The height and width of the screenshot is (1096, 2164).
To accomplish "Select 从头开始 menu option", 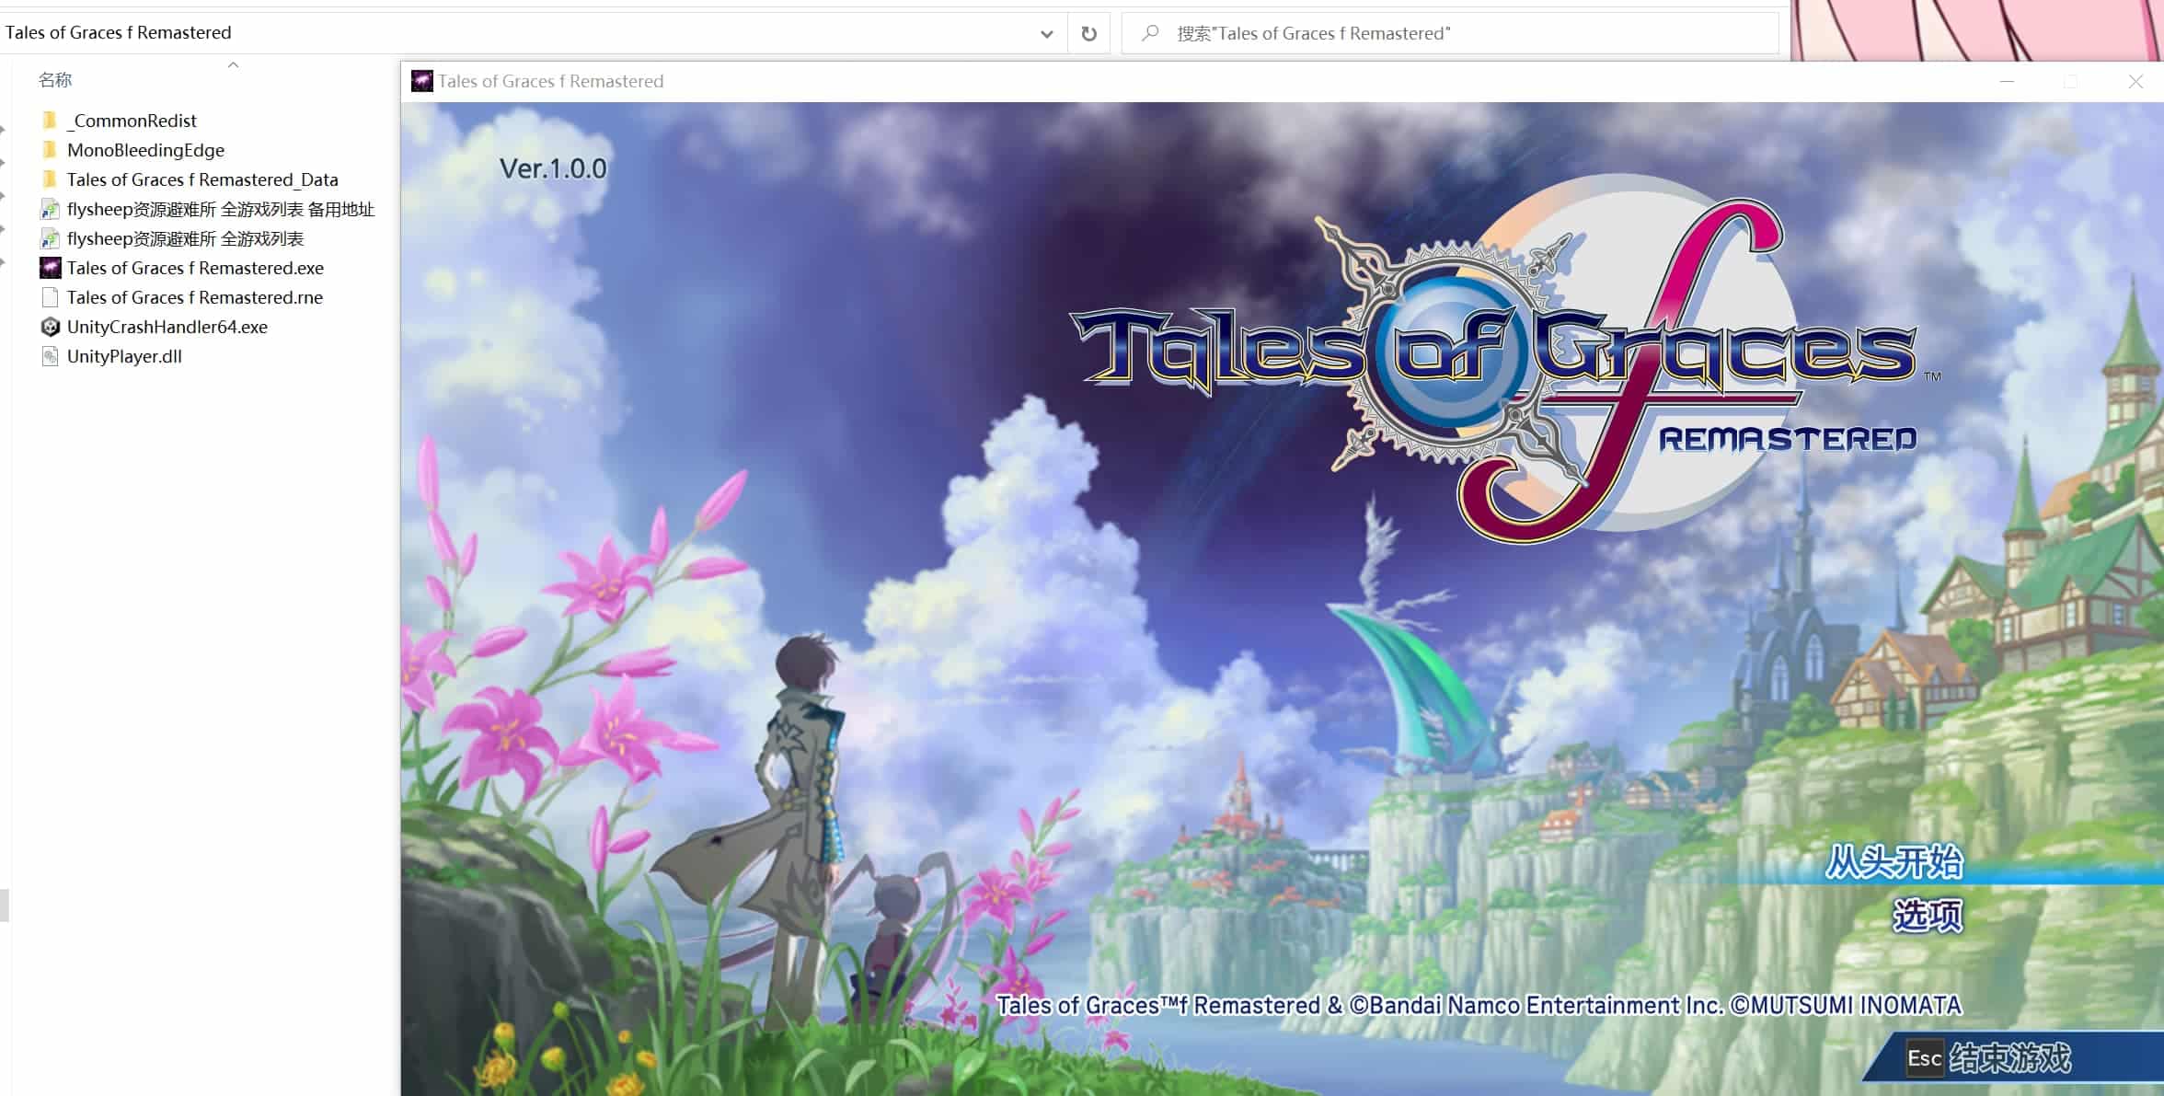I will coord(1893,862).
